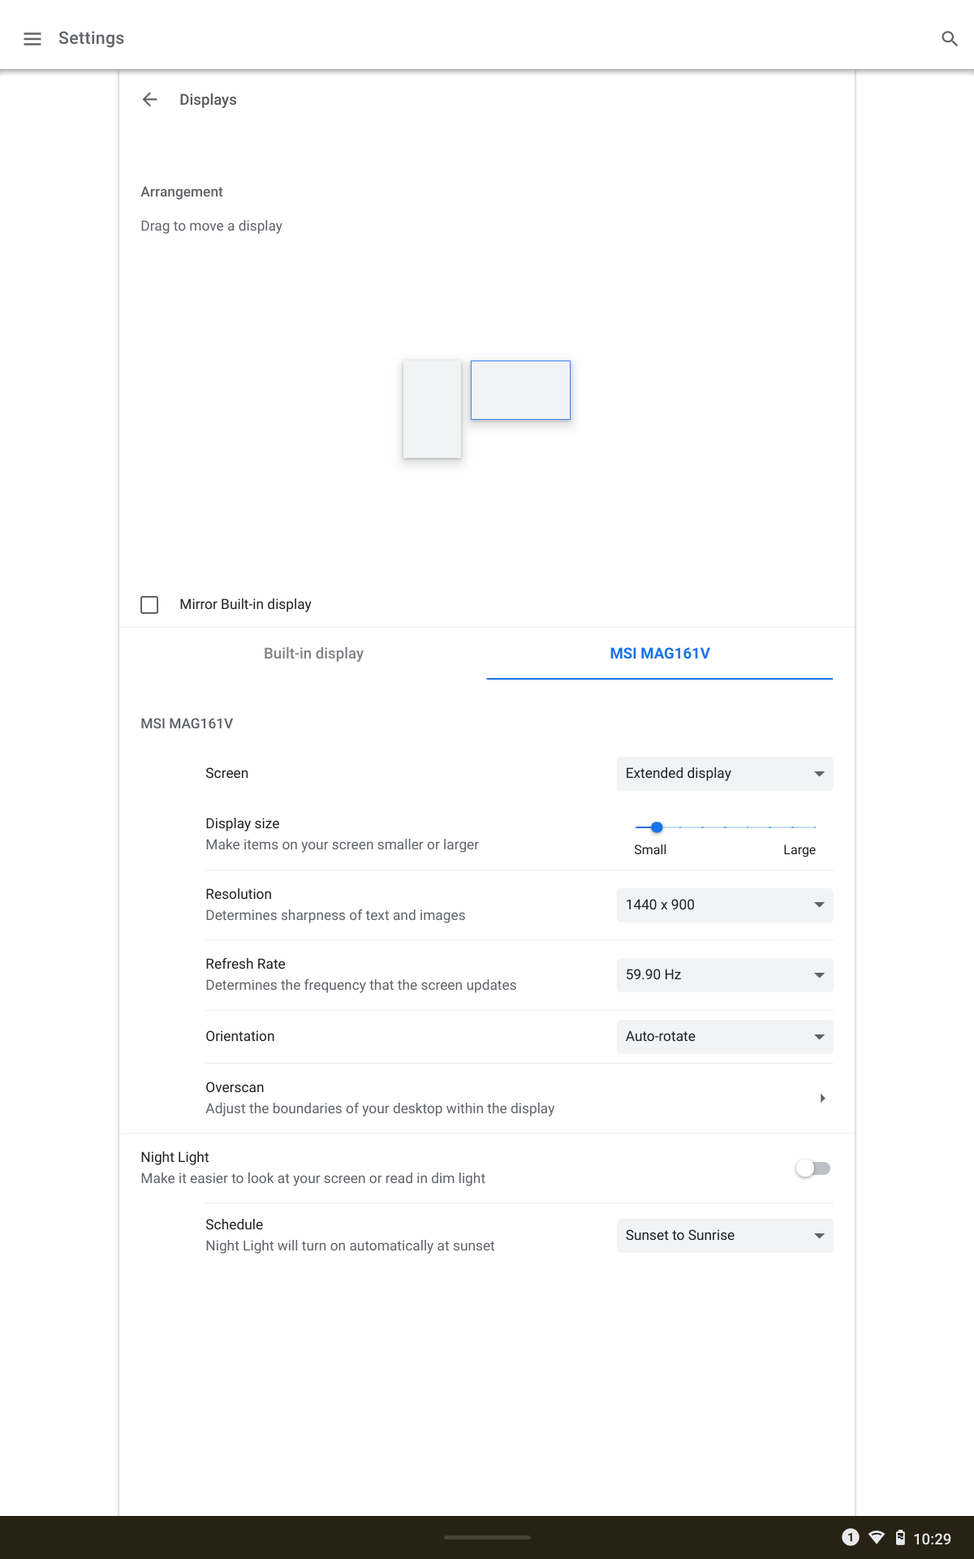Switch to the Built-in display tab
Image resolution: width=974 pixels, height=1559 pixels.
[313, 654]
